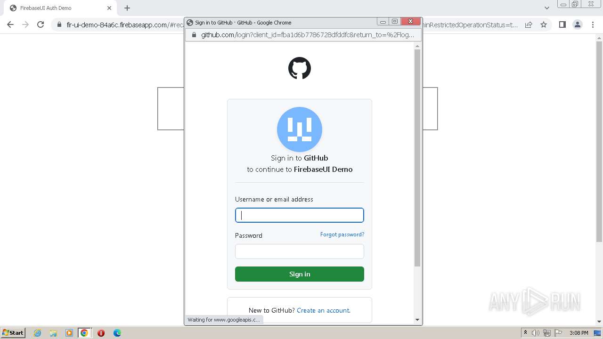603x339 pixels.
Task: Maximize the Sign in to GitHub popup
Action: [x=395, y=22]
